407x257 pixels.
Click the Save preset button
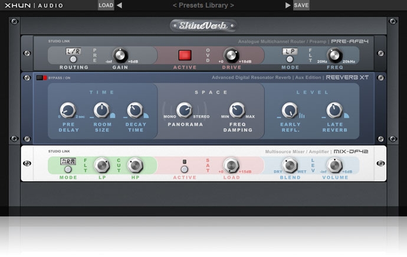coord(301,5)
